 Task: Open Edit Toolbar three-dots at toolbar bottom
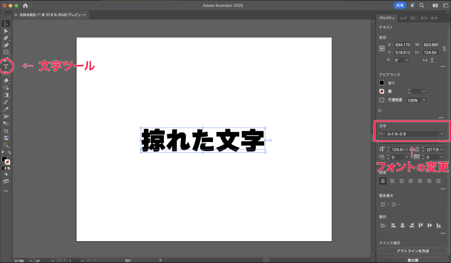6,191
